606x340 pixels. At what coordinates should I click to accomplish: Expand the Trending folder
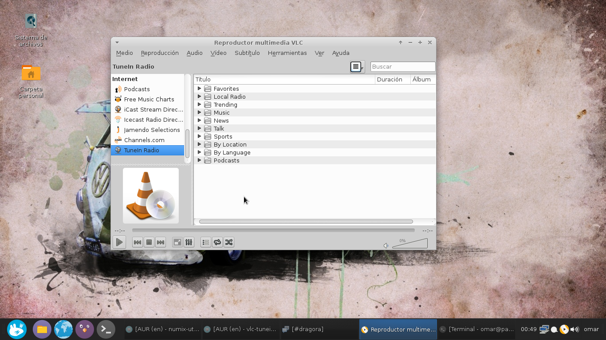(200, 104)
